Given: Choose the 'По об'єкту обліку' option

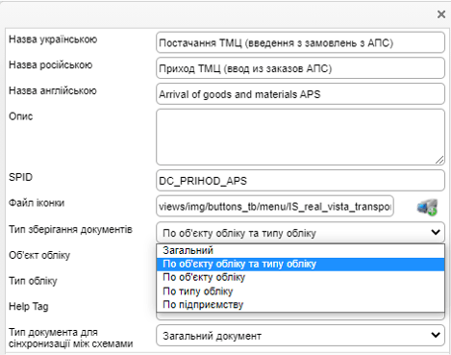Looking at the screenshot, I should pos(300,277).
